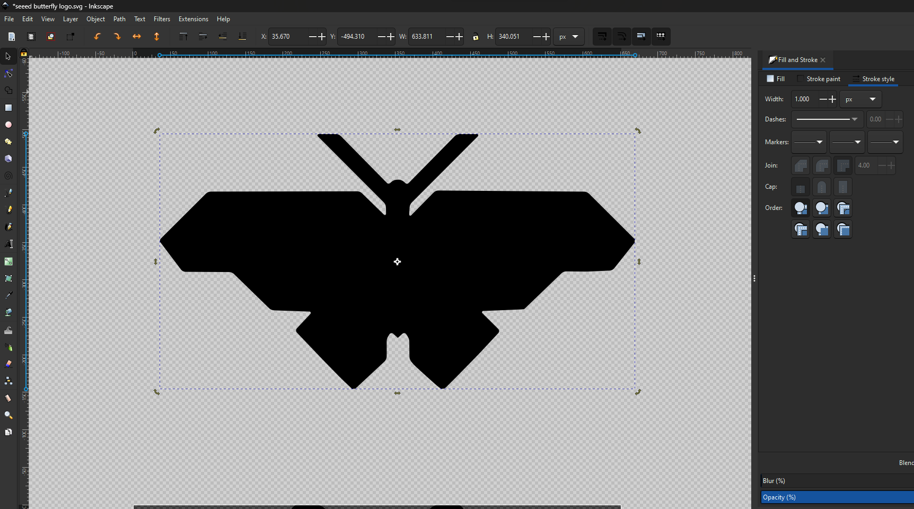Increase the H height with plus button
This screenshot has height=509, width=914.
(x=546, y=37)
